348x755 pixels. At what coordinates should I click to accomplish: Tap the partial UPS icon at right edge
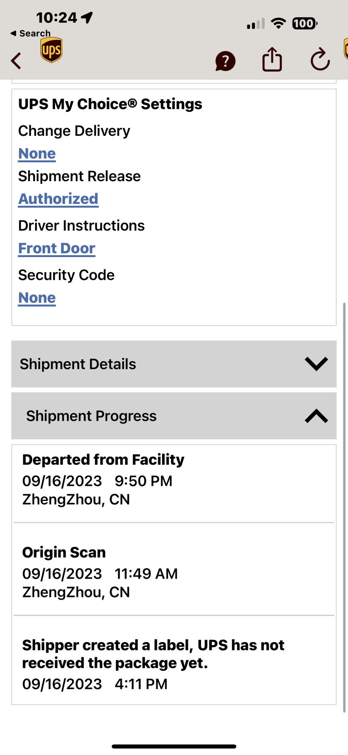345,49
